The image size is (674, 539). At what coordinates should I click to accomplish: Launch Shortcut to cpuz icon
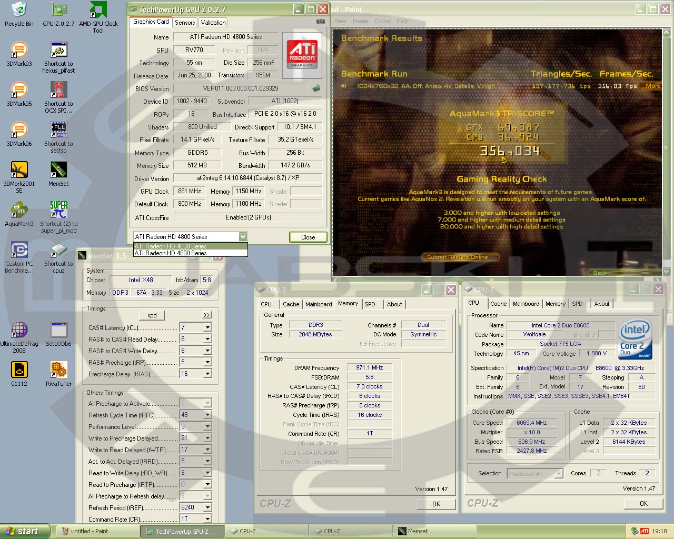(x=58, y=257)
